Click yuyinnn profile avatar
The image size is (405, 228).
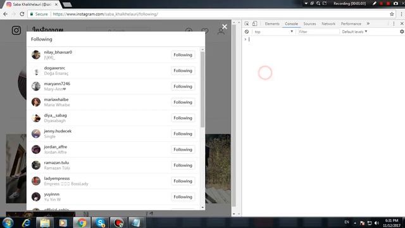36,197
